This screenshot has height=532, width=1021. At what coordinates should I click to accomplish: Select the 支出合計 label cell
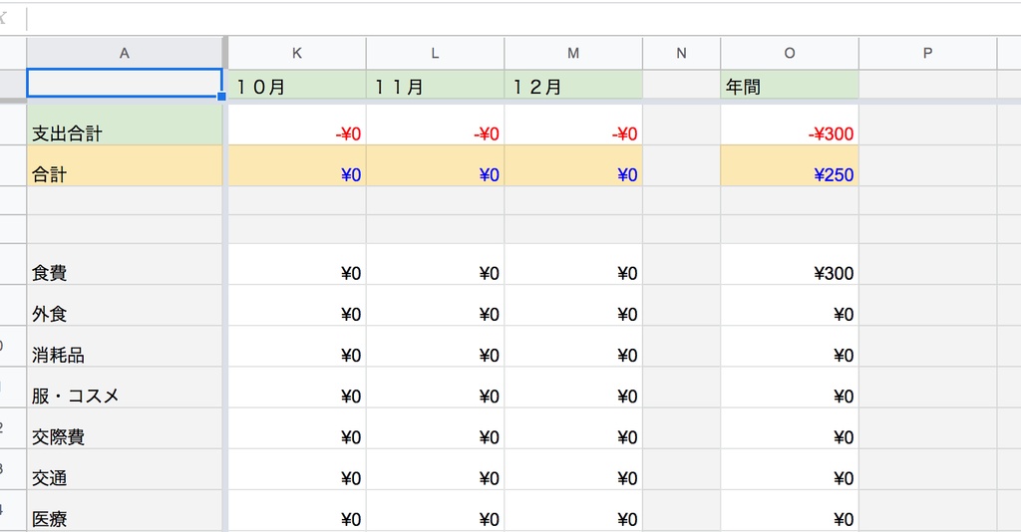125,125
